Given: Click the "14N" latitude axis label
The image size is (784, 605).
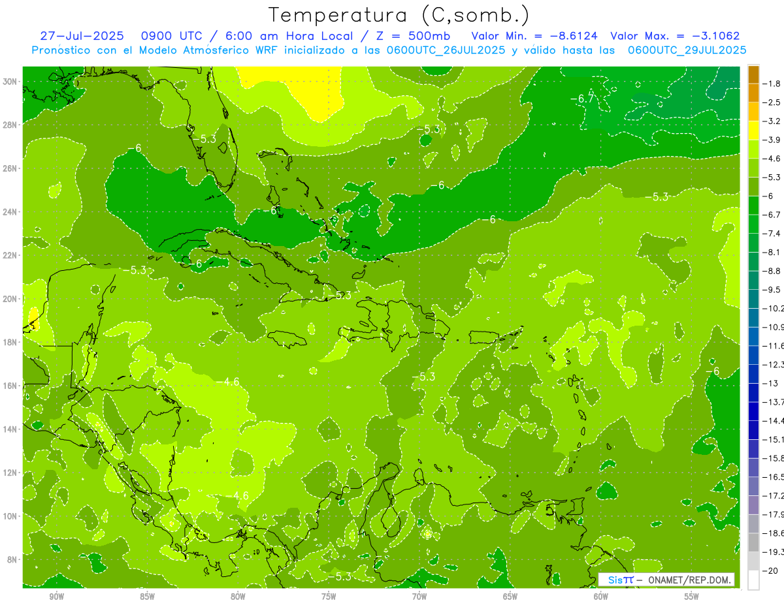Looking at the screenshot, I should [9, 429].
